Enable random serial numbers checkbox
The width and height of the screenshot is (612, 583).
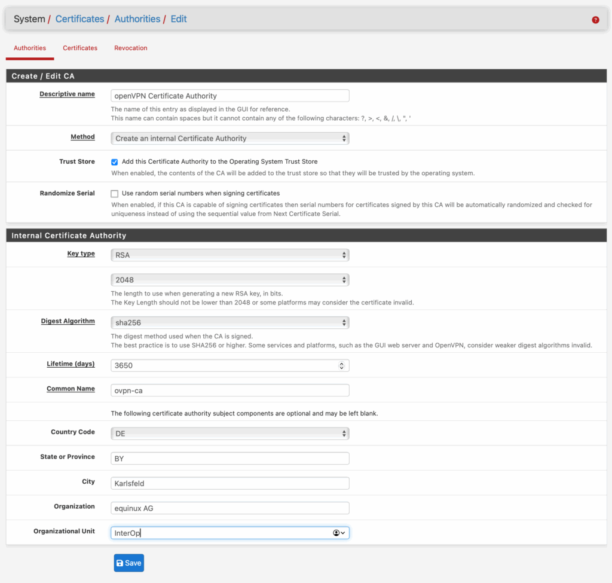pyautogui.click(x=115, y=194)
